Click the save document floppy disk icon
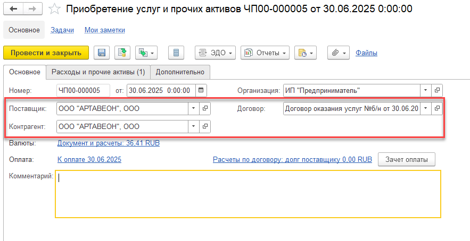The image size is (470, 241). (x=101, y=53)
